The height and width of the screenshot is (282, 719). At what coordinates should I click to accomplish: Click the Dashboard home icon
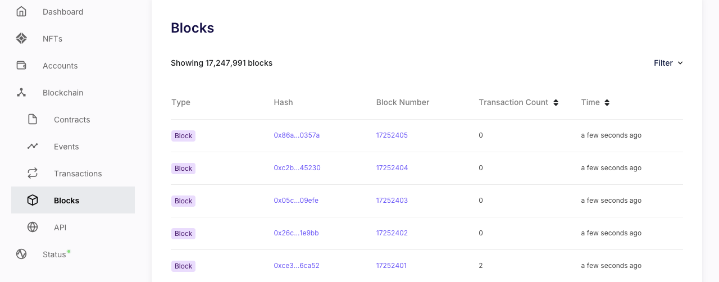click(21, 11)
